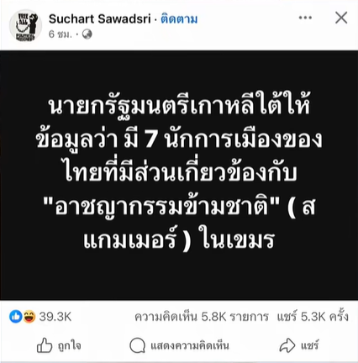358x363 pixels.
Task: Share the post via bottom แชร์ label
Action: click(x=309, y=345)
